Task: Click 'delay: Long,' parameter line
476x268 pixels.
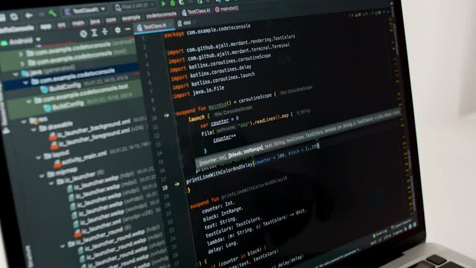Action: (x=223, y=248)
